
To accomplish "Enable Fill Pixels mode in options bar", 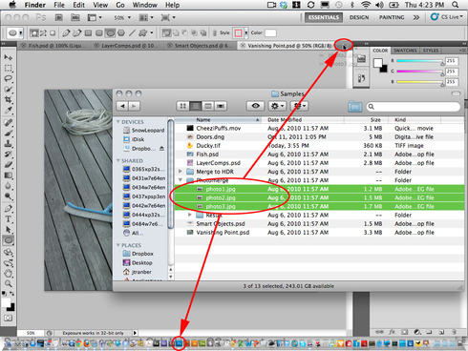I will pos(53,32).
